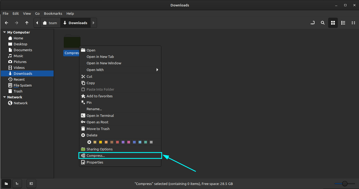Tag the folder with the red swatch
The image size is (359, 189).
point(117,142)
